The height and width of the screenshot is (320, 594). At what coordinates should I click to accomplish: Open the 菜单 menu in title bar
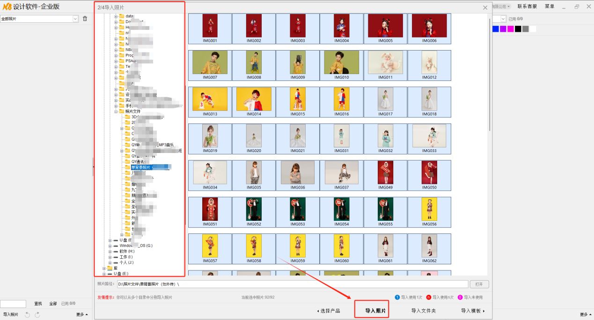point(550,7)
